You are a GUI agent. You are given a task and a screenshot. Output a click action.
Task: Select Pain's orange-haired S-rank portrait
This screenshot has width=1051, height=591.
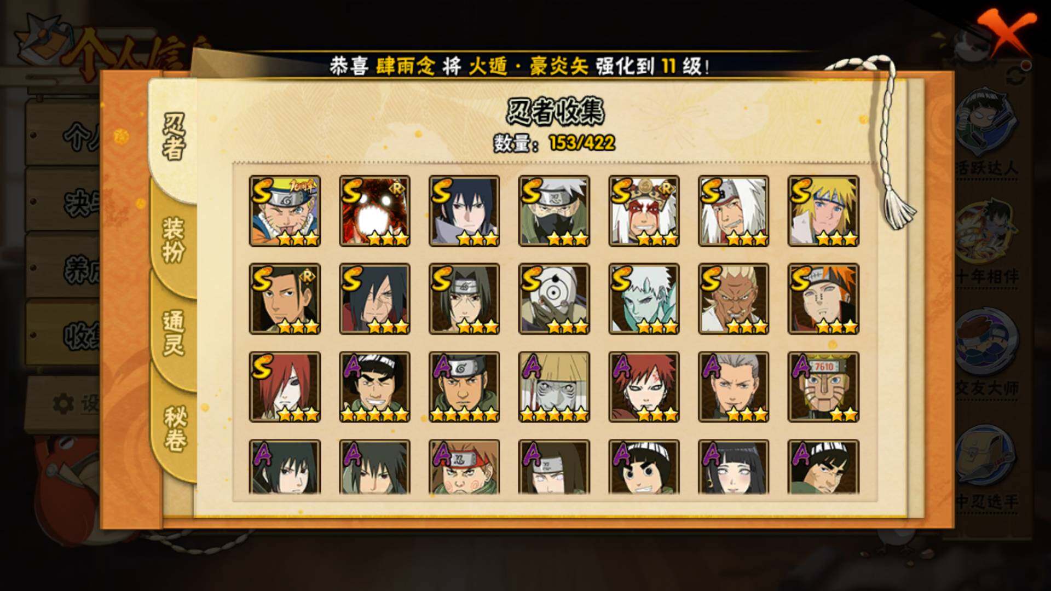tap(823, 299)
